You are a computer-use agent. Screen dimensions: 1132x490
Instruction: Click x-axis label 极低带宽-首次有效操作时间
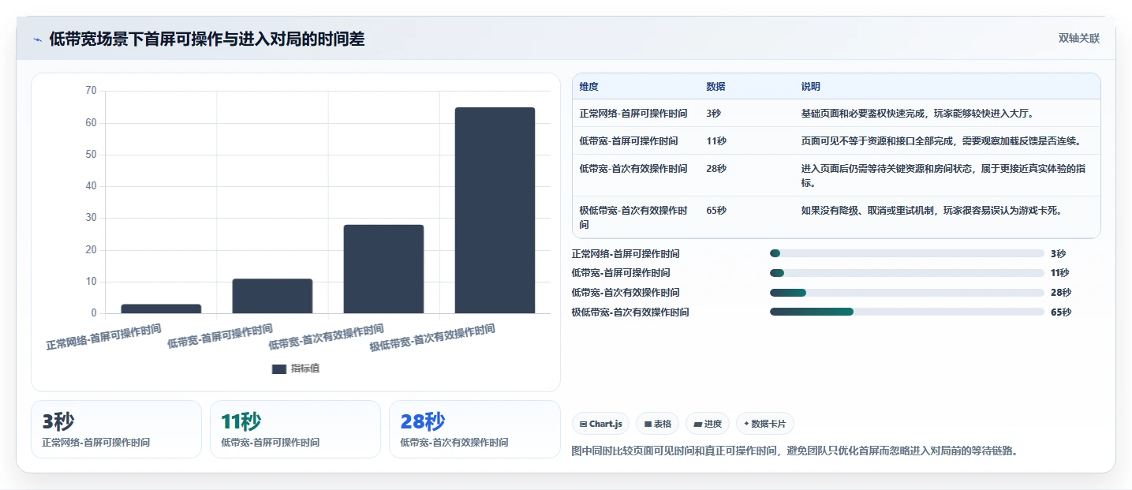pos(432,339)
